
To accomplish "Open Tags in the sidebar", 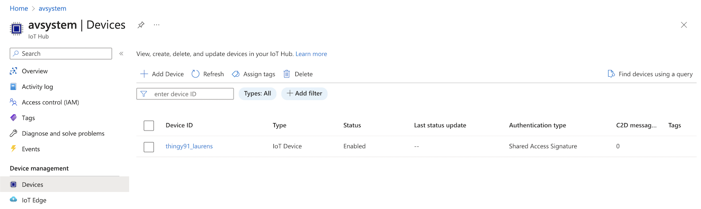I will (x=28, y=118).
